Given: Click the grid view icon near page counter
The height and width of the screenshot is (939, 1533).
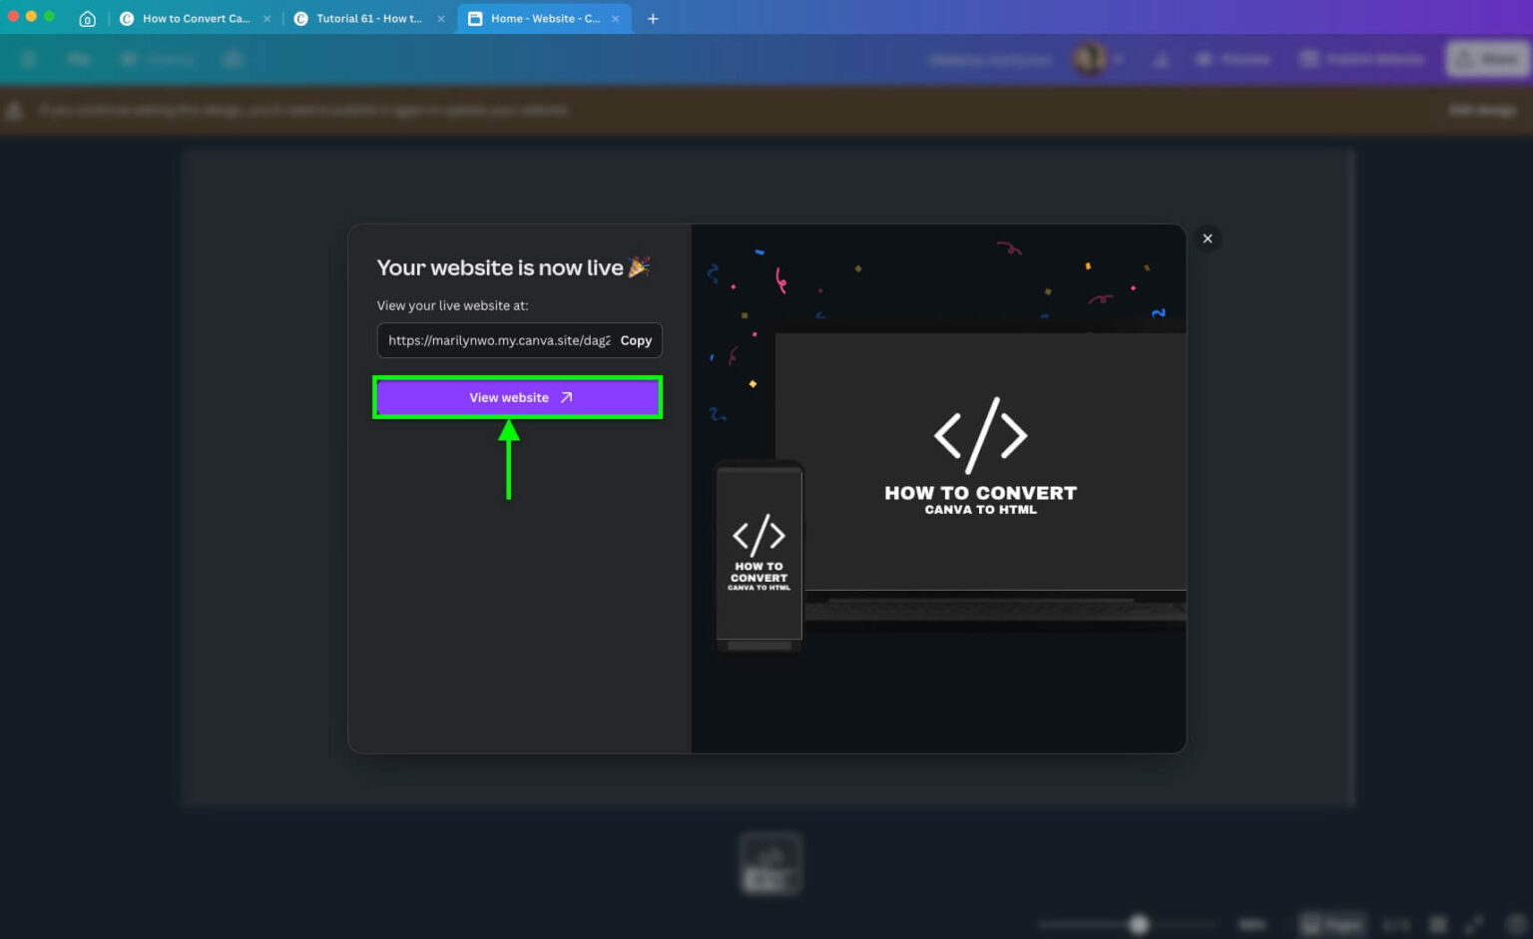Looking at the screenshot, I should (x=1437, y=923).
